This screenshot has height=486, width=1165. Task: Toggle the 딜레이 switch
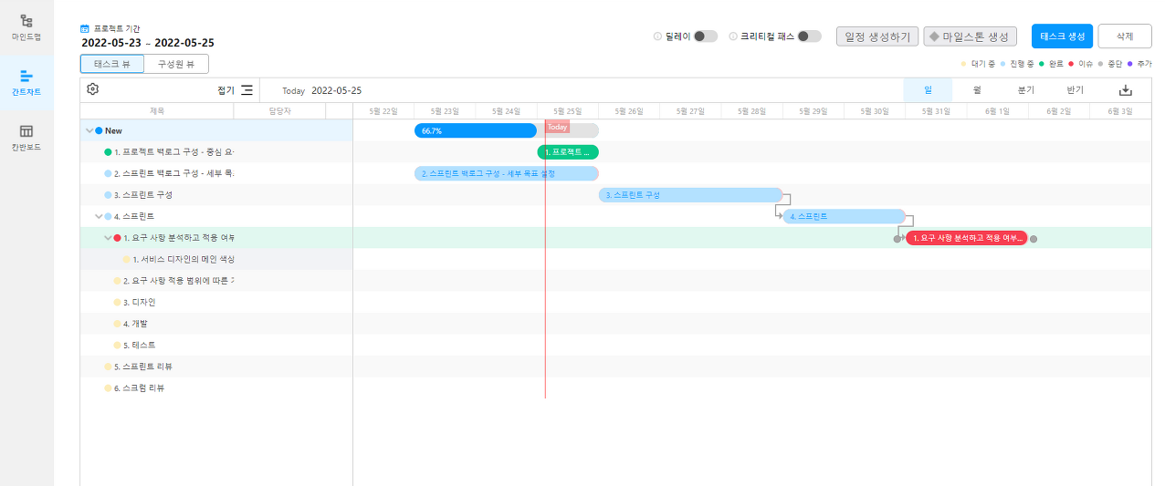pos(705,36)
